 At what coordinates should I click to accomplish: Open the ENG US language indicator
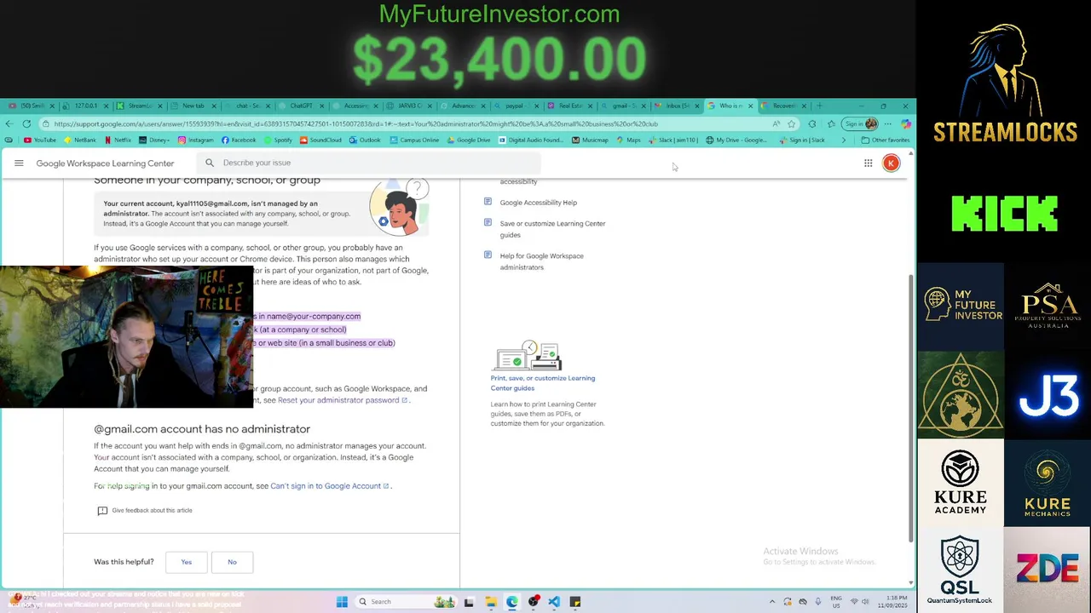[836, 602]
